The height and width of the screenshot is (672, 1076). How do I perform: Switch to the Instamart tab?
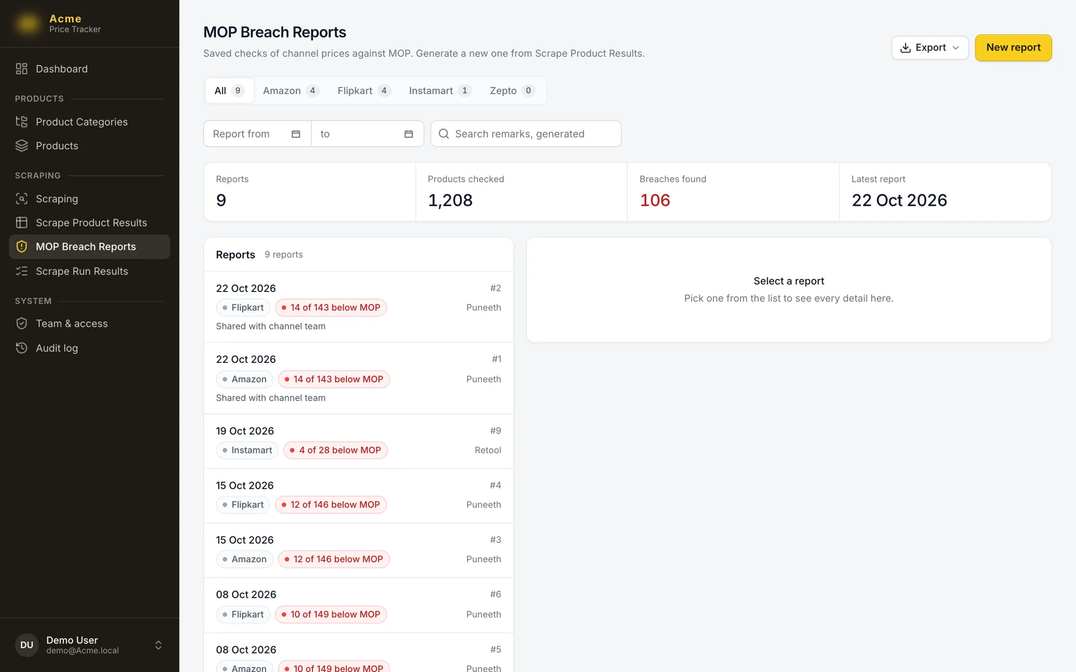coord(440,90)
